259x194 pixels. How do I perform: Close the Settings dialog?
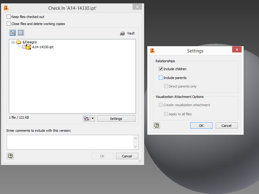click(237, 49)
